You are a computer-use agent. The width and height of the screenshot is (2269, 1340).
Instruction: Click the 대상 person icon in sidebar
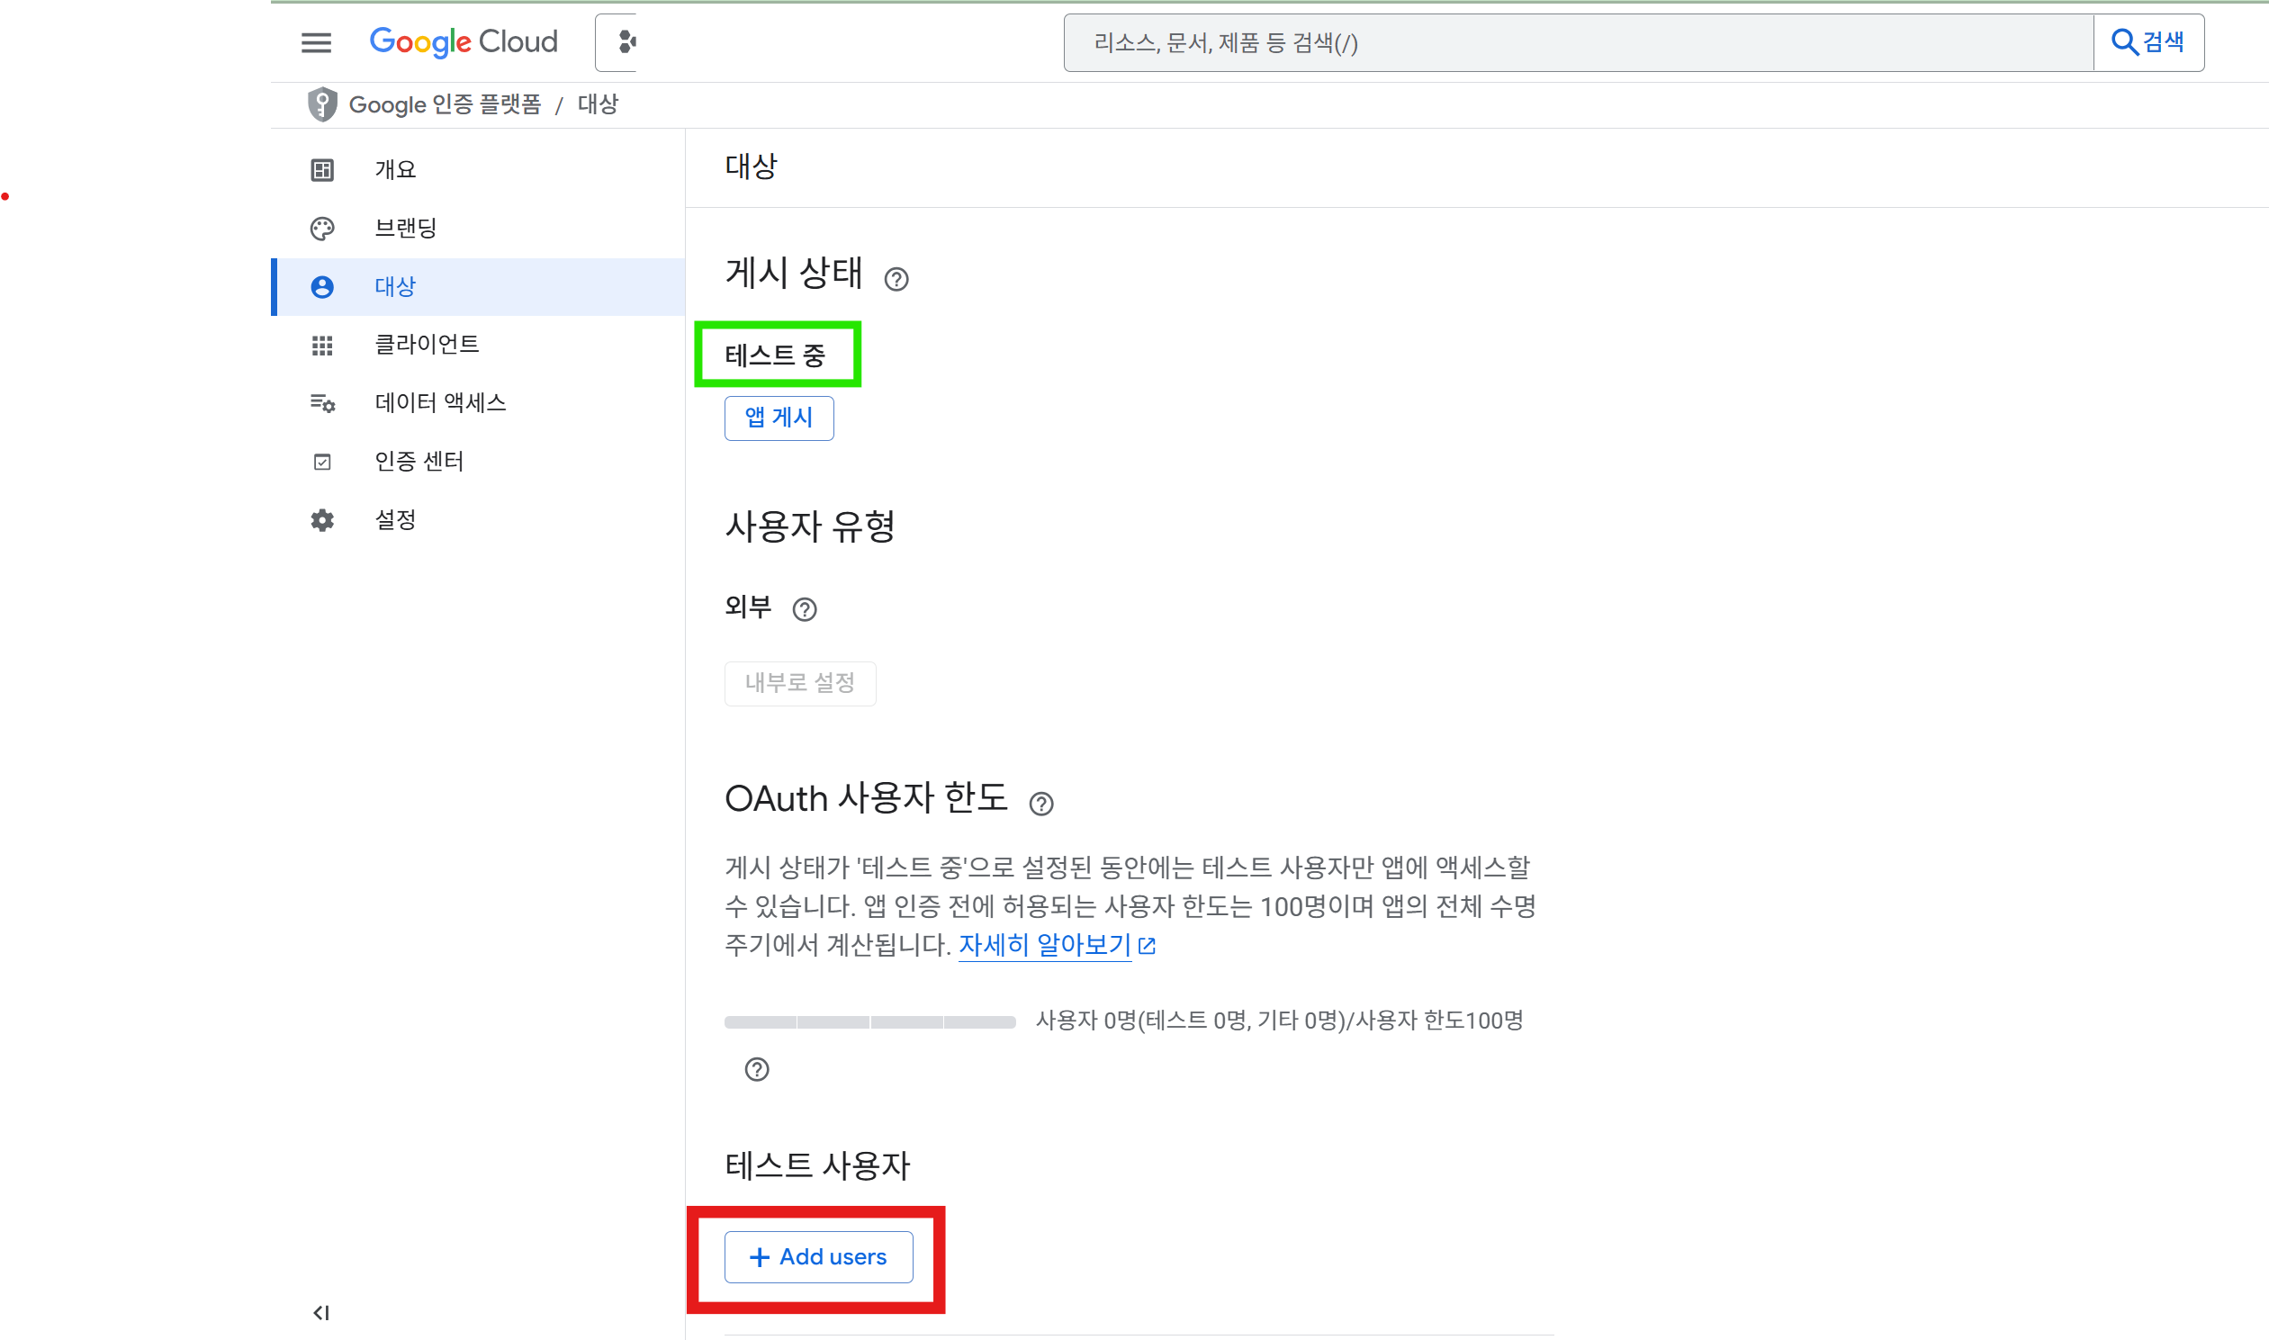tap(322, 287)
